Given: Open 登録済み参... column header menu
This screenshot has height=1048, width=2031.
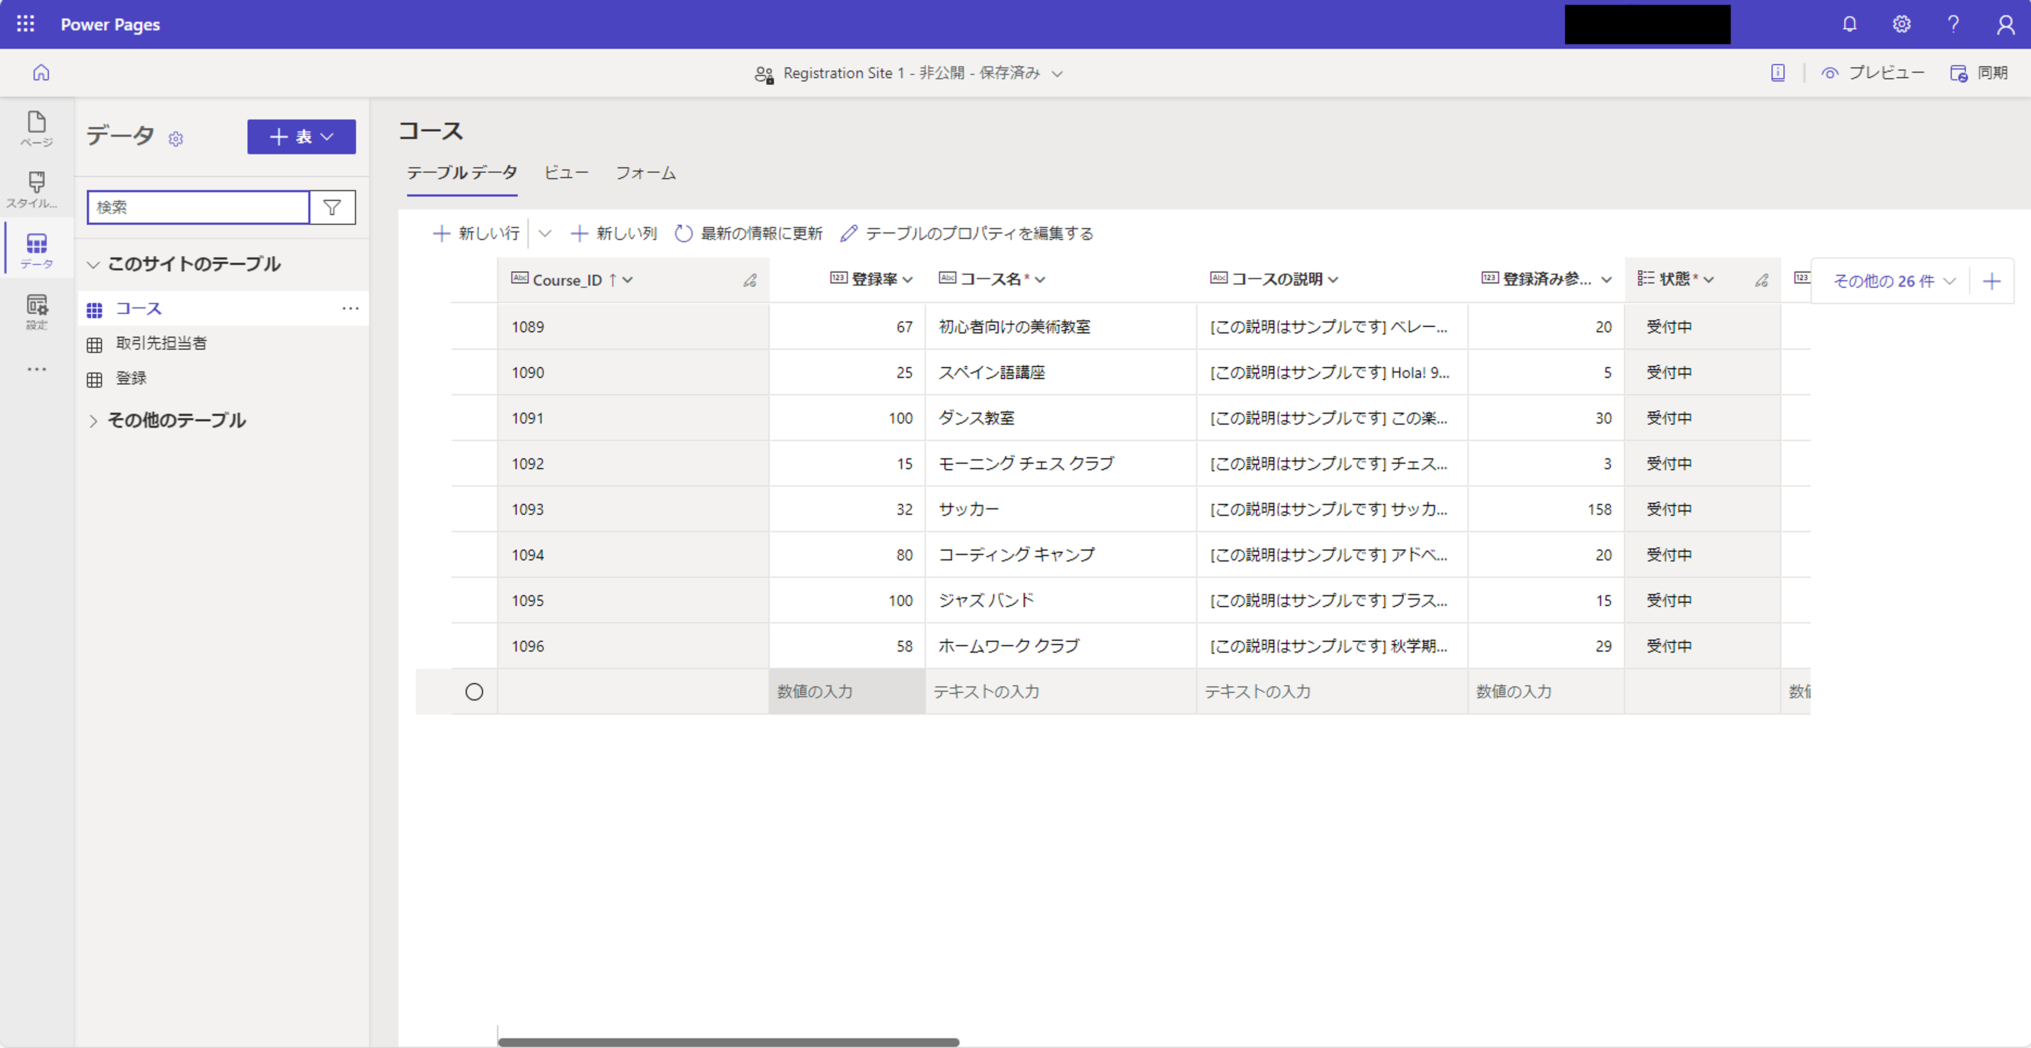Looking at the screenshot, I should coord(1606,280).
